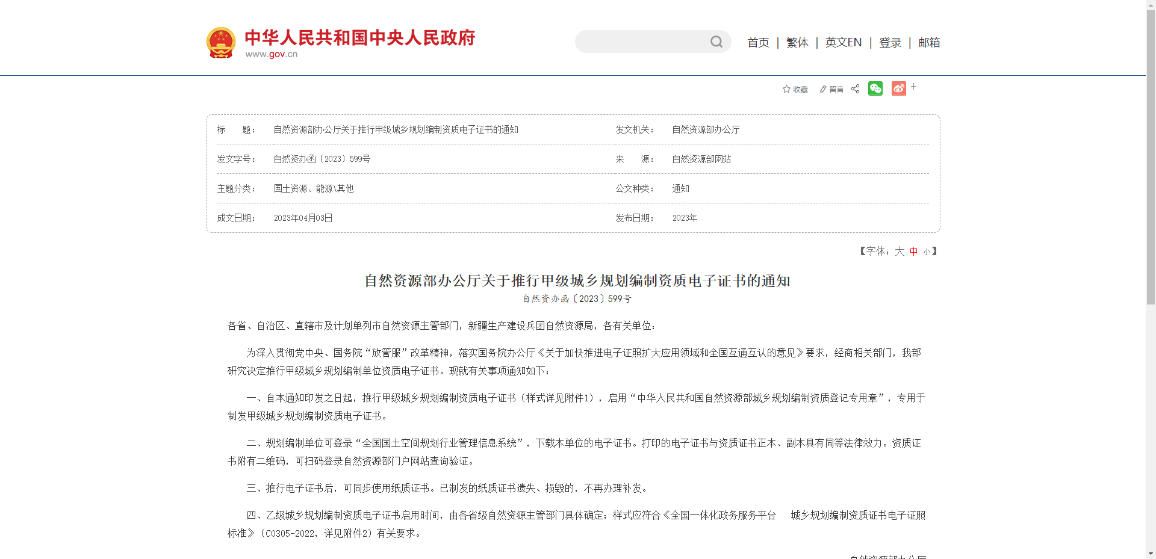Viewport: 1156px width, 559px height.
Task: Click the www.gov.cn site link
Action: 272,54
